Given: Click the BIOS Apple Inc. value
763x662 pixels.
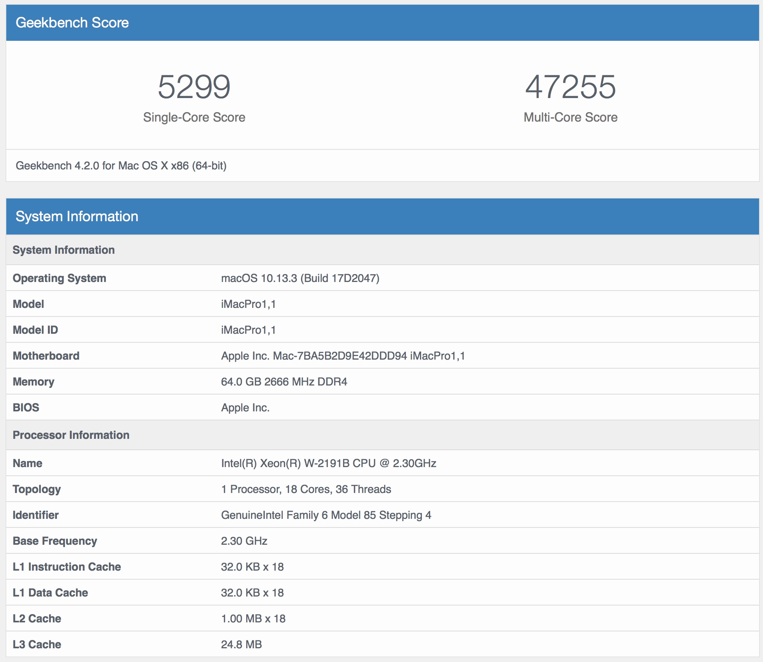Looking at the screenshot, I should point(245,407).
